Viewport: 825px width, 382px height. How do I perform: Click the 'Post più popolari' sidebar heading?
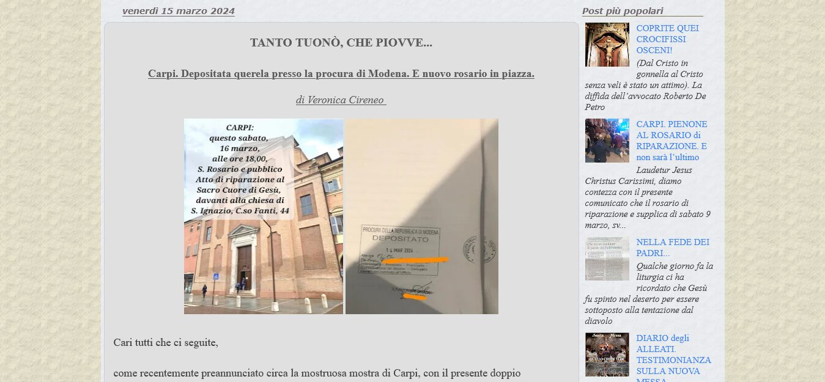pos(623,11)
